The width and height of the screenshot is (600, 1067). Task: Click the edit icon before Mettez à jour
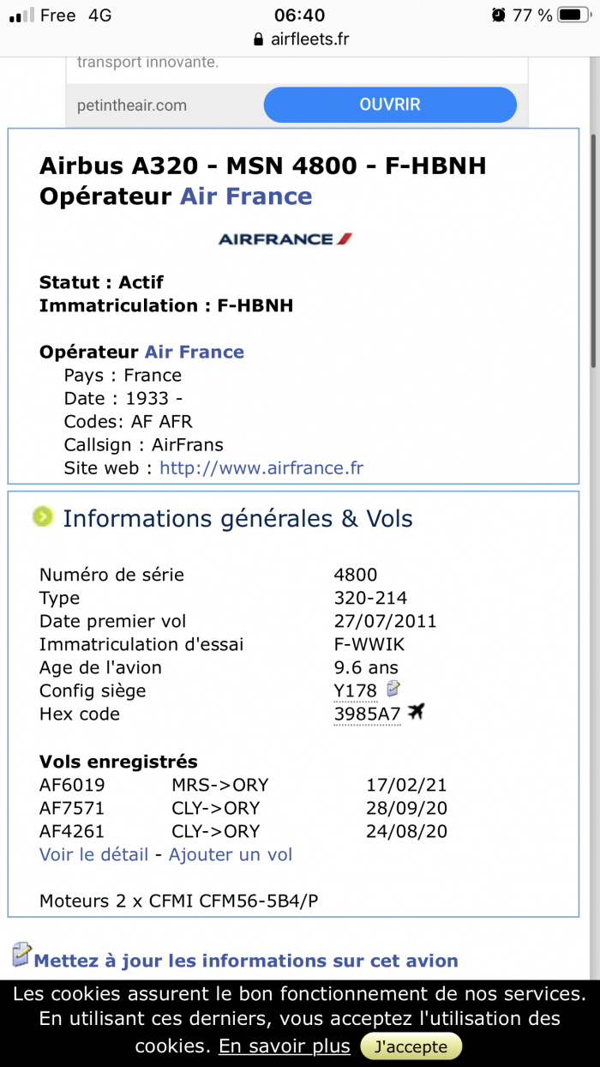click(21, 955)
